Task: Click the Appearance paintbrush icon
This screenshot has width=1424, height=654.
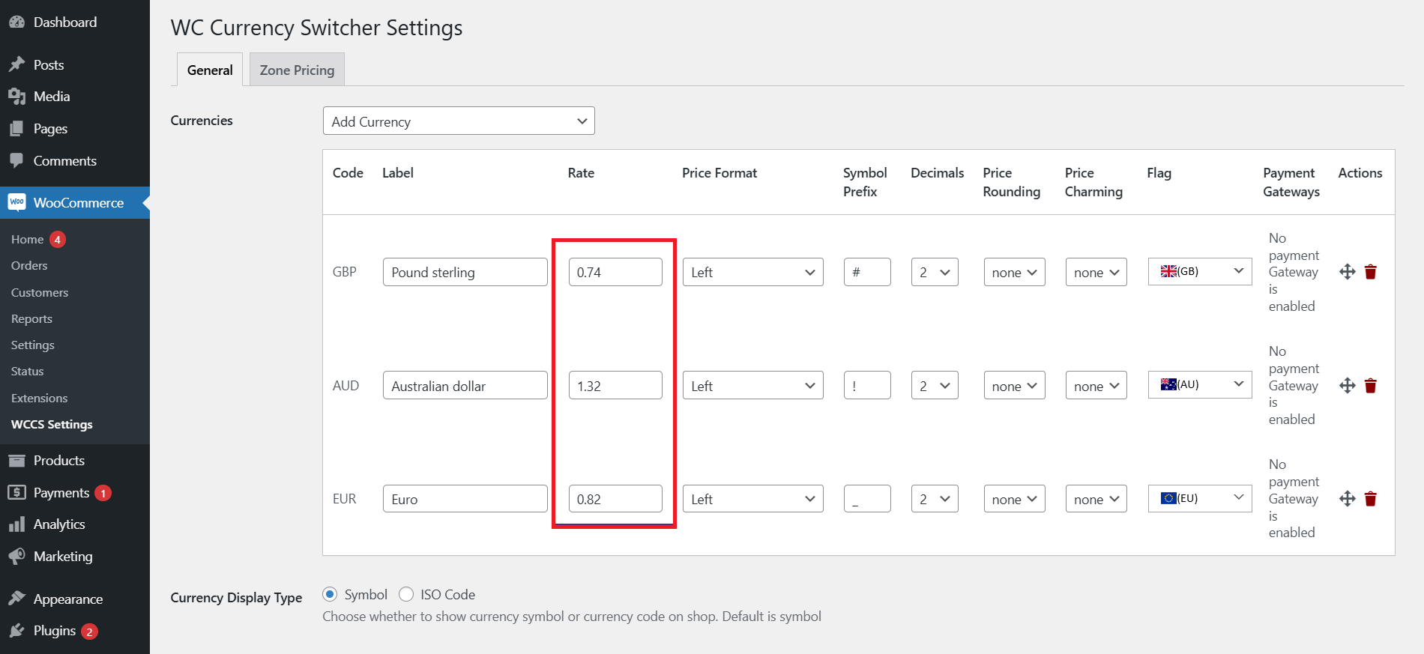Action: click(x=16, y=599)
